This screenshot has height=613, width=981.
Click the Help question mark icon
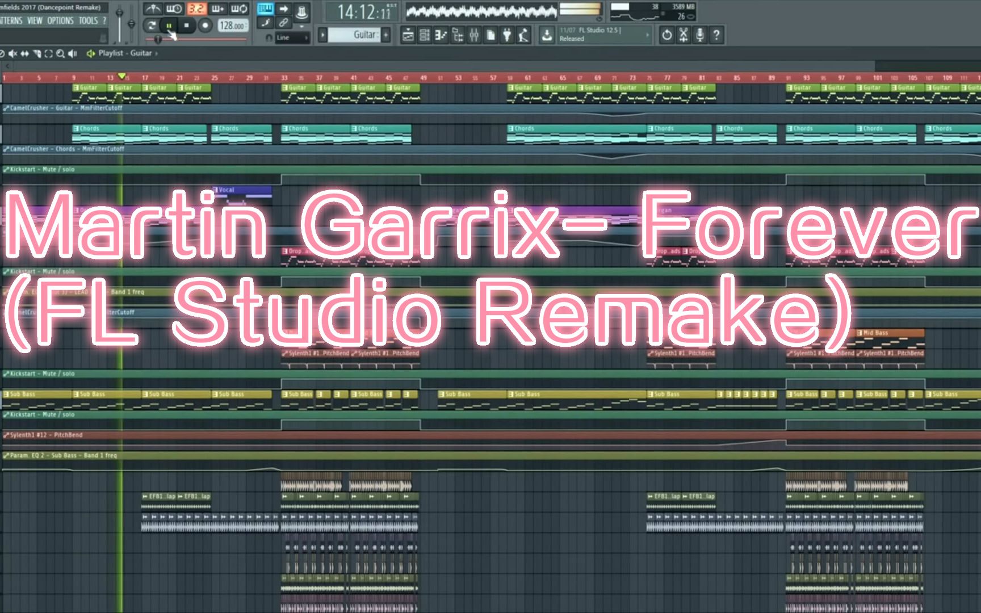point(715,35)
